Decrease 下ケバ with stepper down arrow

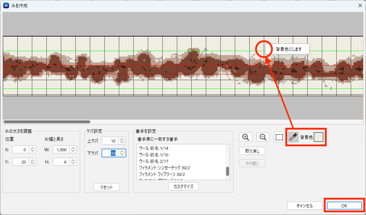(x=122, y=155)
